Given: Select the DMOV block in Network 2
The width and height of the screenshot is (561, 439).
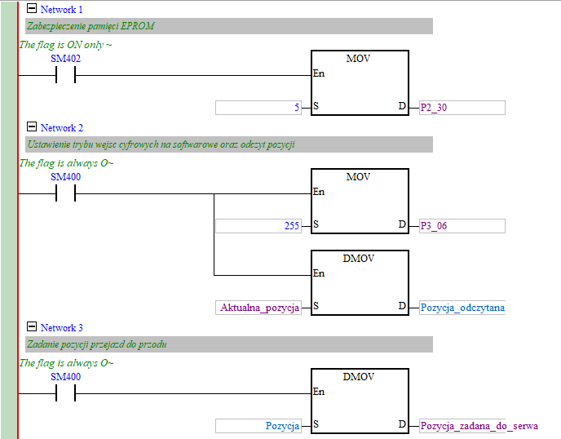Looking at the screenshot, I should (360, 282).
